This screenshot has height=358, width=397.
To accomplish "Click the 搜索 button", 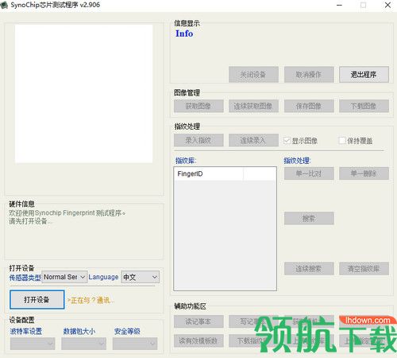I will pyautogui.click(x=309, y=218).
